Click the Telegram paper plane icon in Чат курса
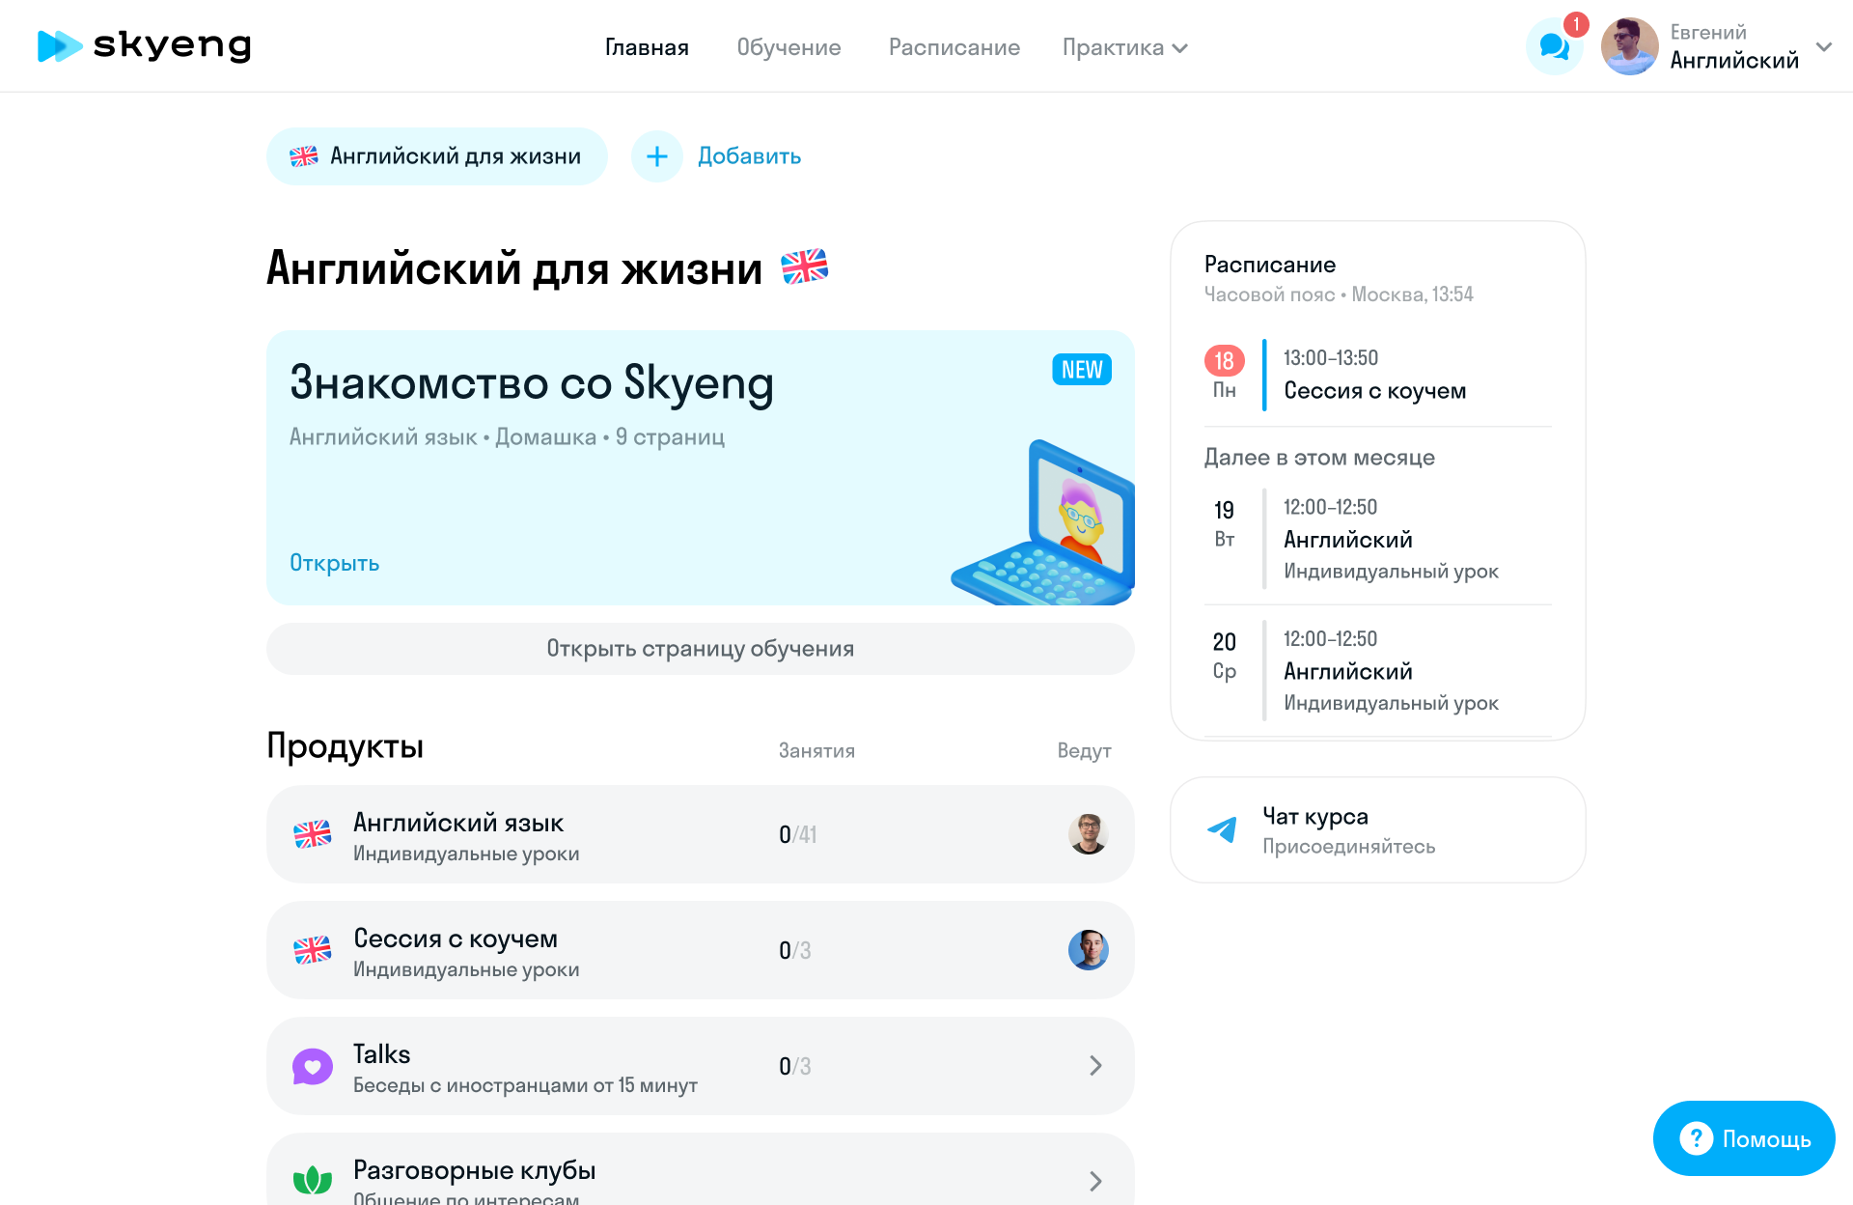The height and width of the screenshot is (1205, 1853). (x=1223, y=829)
